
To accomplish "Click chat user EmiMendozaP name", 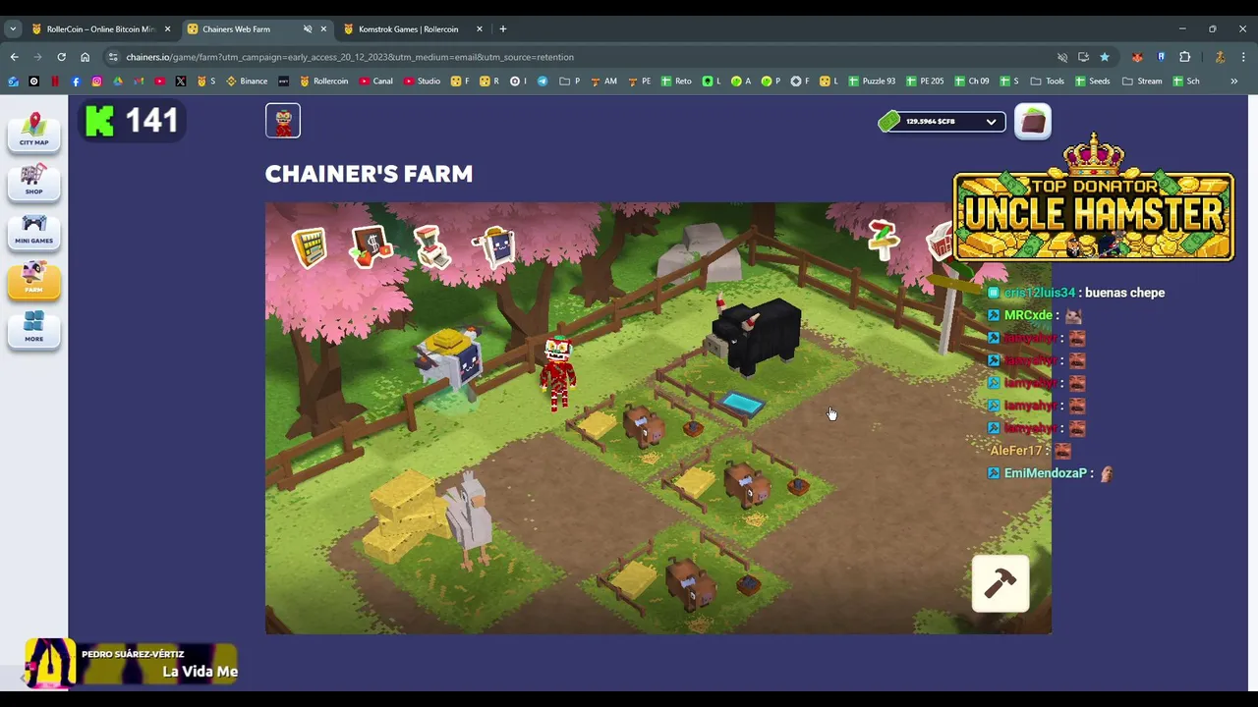I will 1046,473.
